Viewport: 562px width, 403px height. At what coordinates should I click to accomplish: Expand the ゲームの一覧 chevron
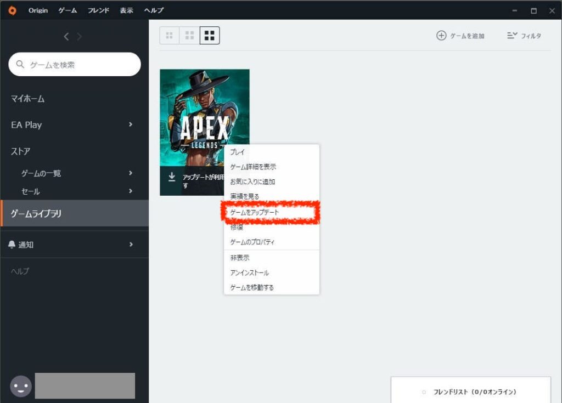pyautogui.click(x=131, y=173)
